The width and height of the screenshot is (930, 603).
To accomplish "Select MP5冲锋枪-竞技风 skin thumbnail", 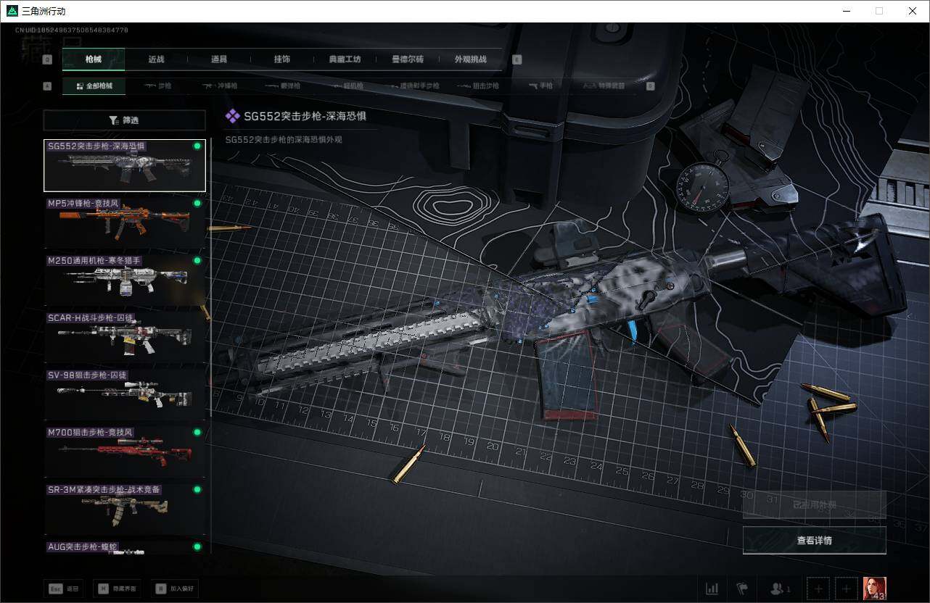I will pos(125,223).
